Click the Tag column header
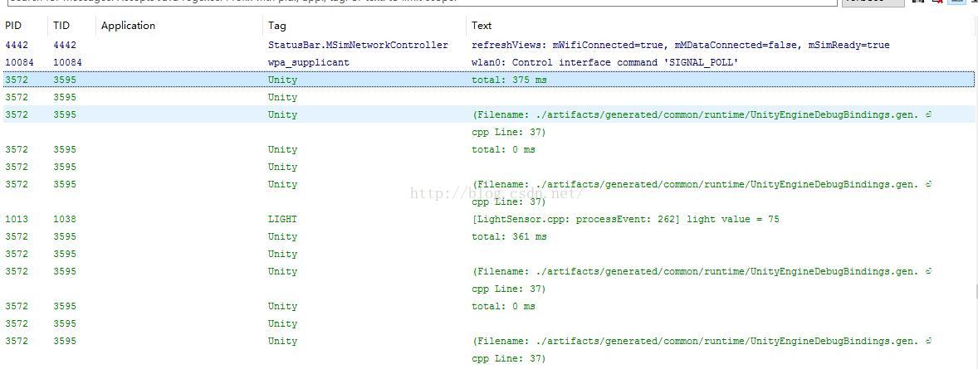This screenshot has height=369, width=978. pyautogui.click(x=277, y=26)
